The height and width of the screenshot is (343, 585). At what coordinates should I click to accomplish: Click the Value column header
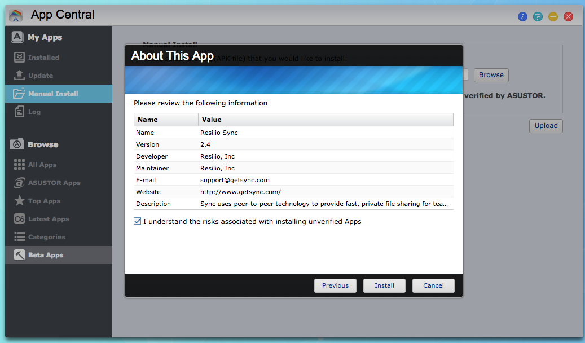click(x=326, y=120)
